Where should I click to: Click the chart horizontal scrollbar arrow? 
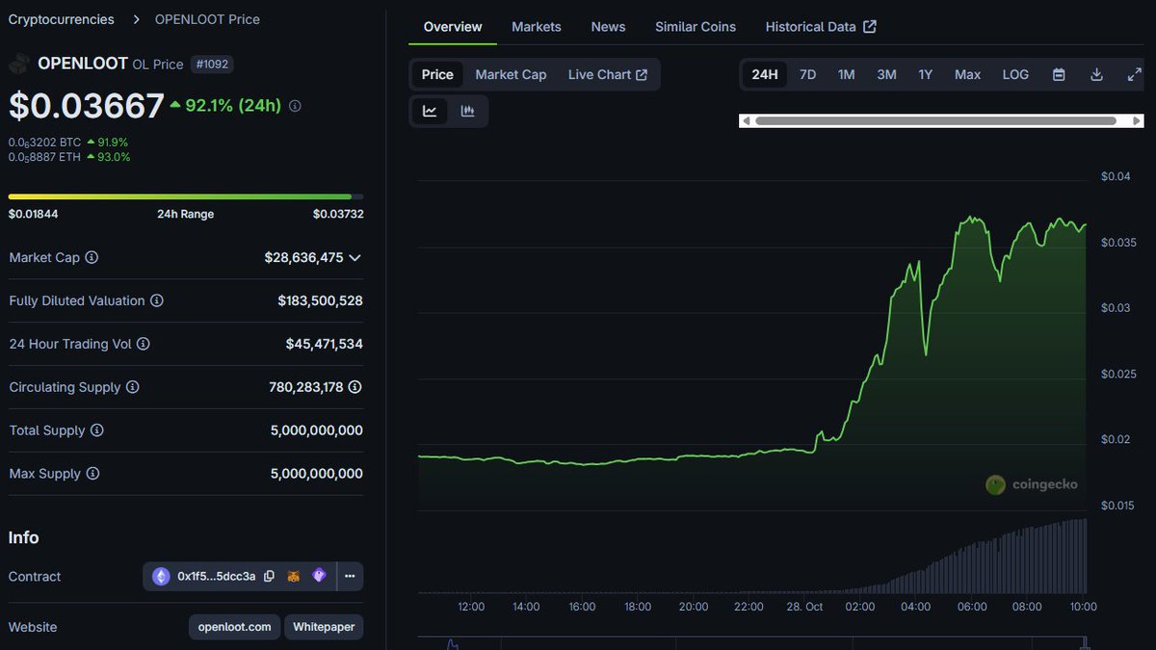[1137, 120]
